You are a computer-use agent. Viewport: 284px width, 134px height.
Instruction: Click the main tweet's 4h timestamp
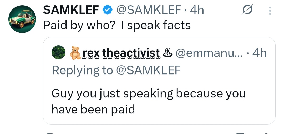click(197, 10)
